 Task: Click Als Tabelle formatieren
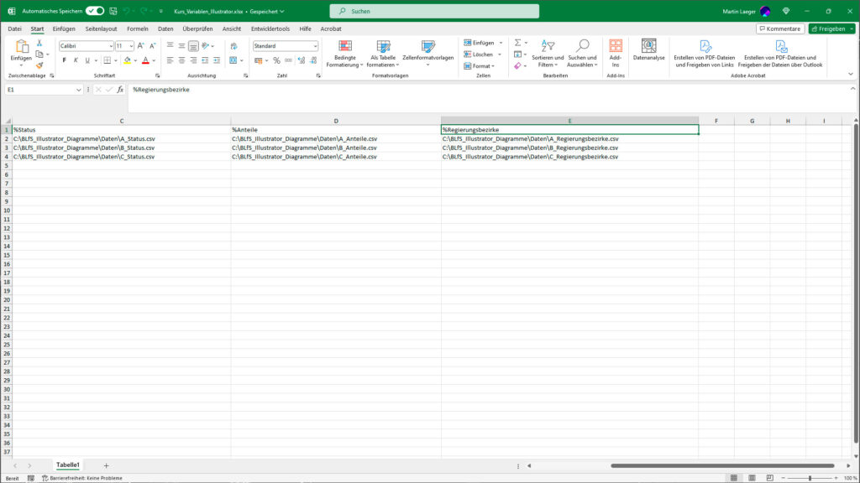383,54
